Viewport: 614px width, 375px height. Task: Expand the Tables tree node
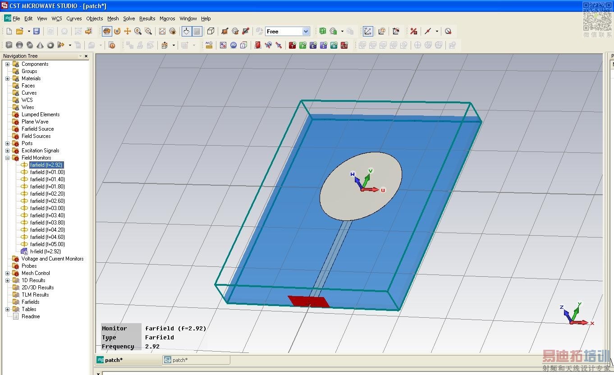click(x=7, y=309)
